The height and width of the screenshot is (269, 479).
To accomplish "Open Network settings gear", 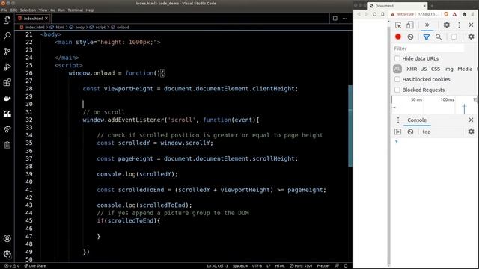I will pyautogui.click(x=471, y=37).
